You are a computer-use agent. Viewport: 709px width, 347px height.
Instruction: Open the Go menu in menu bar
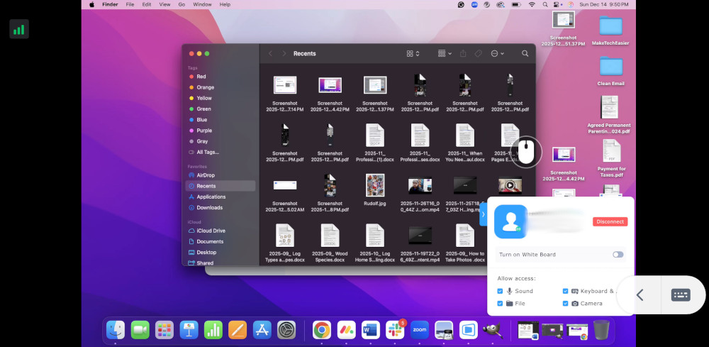(x=182, y=4)
